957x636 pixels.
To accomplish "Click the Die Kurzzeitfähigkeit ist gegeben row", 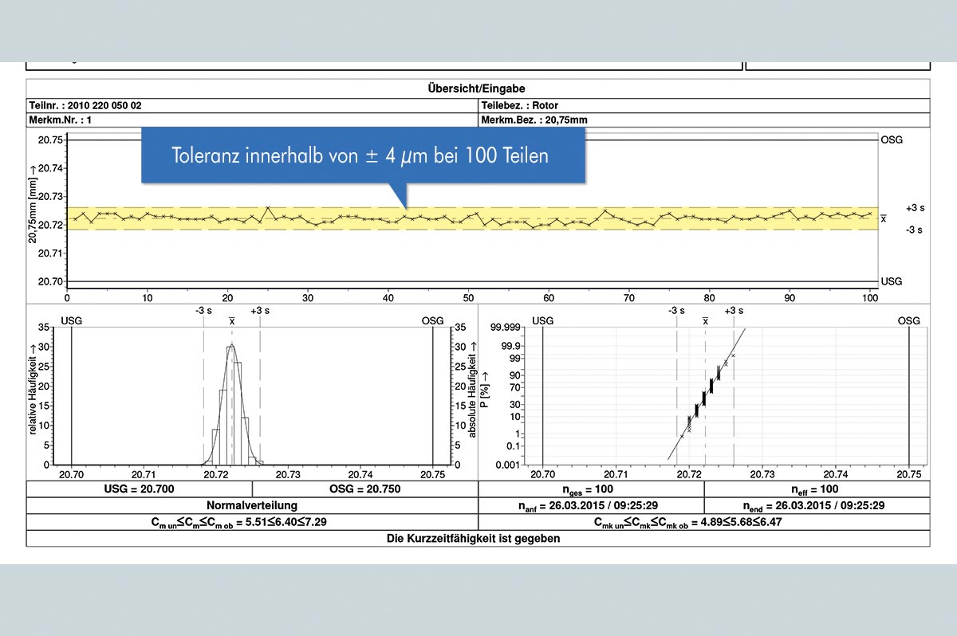I will pyautogui.click(x=478, y=539).
